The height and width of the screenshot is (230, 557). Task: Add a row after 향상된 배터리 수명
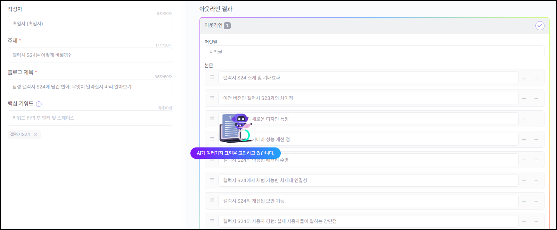524,160
